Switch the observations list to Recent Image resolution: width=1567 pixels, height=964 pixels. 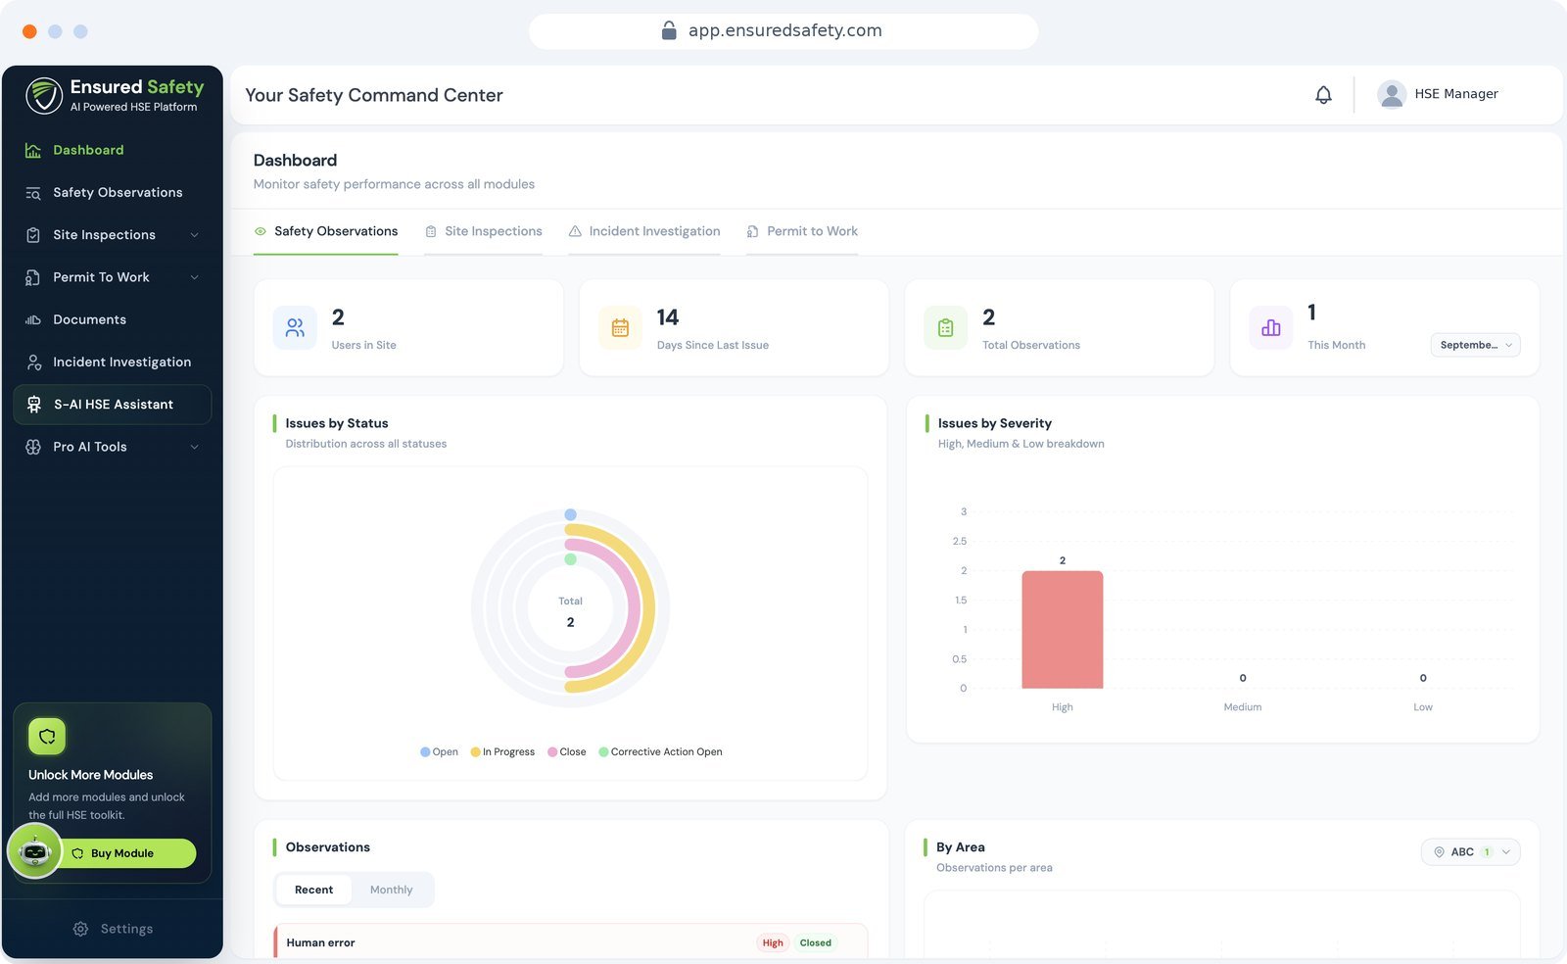313,890
